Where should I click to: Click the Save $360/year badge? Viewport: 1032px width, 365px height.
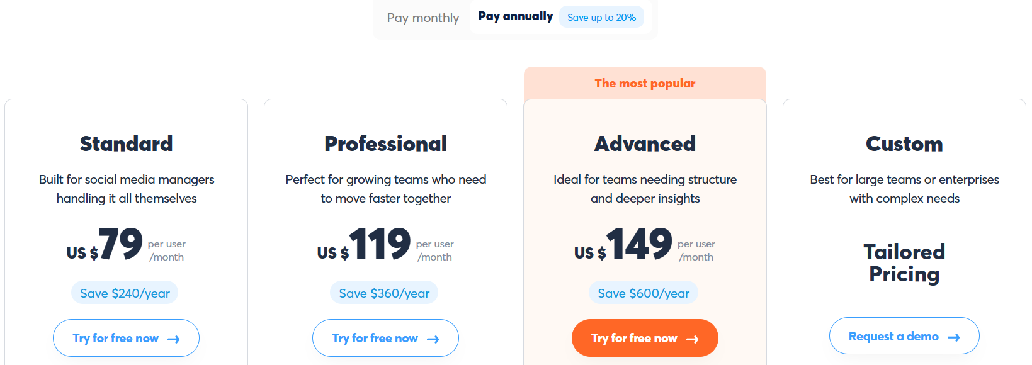pos(384,293)
